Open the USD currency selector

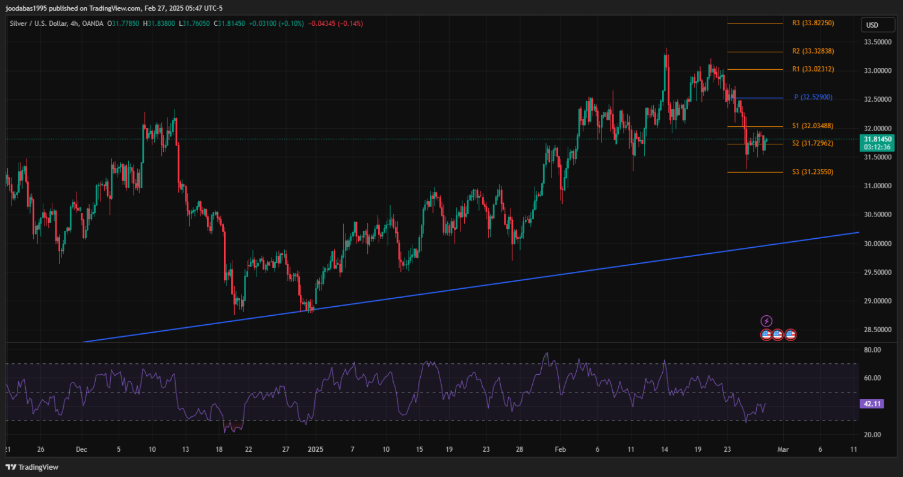coord(872,25)
